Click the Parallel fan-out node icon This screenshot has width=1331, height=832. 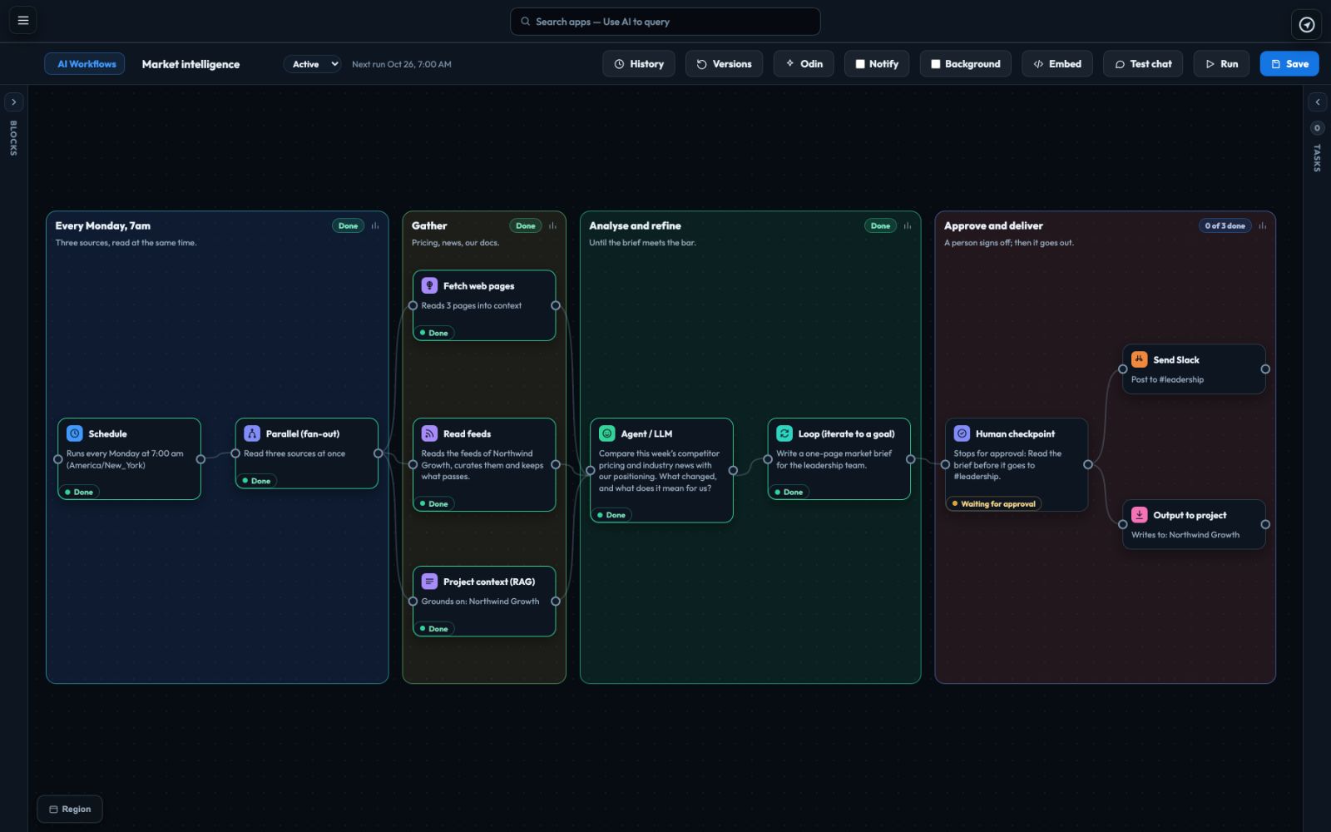click(252, 433)
